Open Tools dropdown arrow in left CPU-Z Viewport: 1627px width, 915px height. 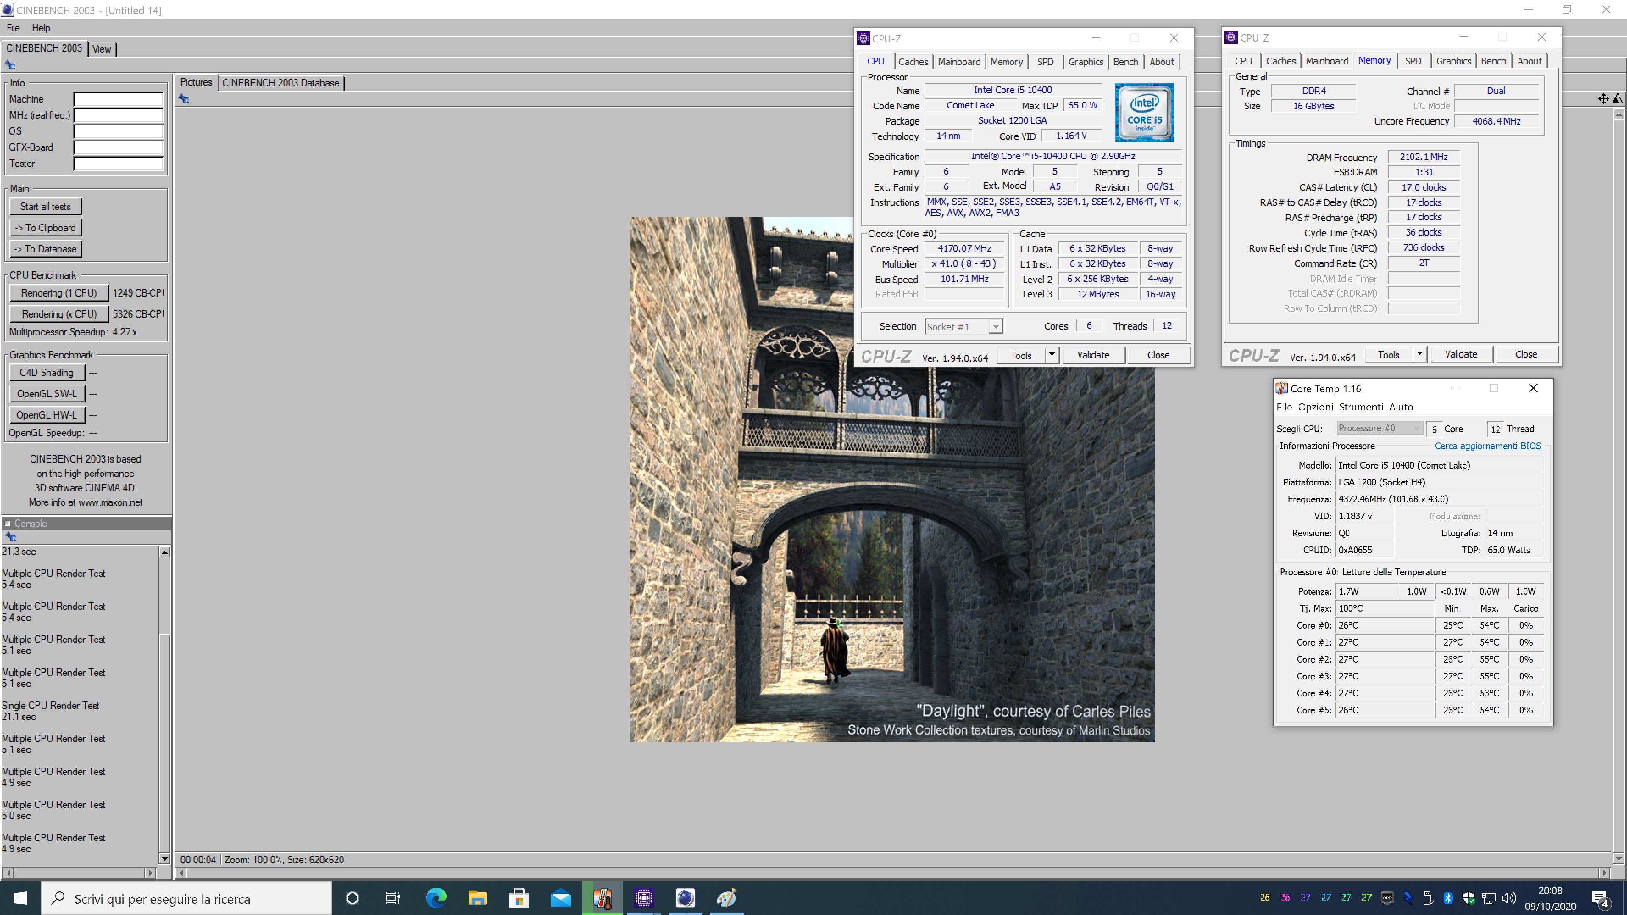click(1052, 355)
